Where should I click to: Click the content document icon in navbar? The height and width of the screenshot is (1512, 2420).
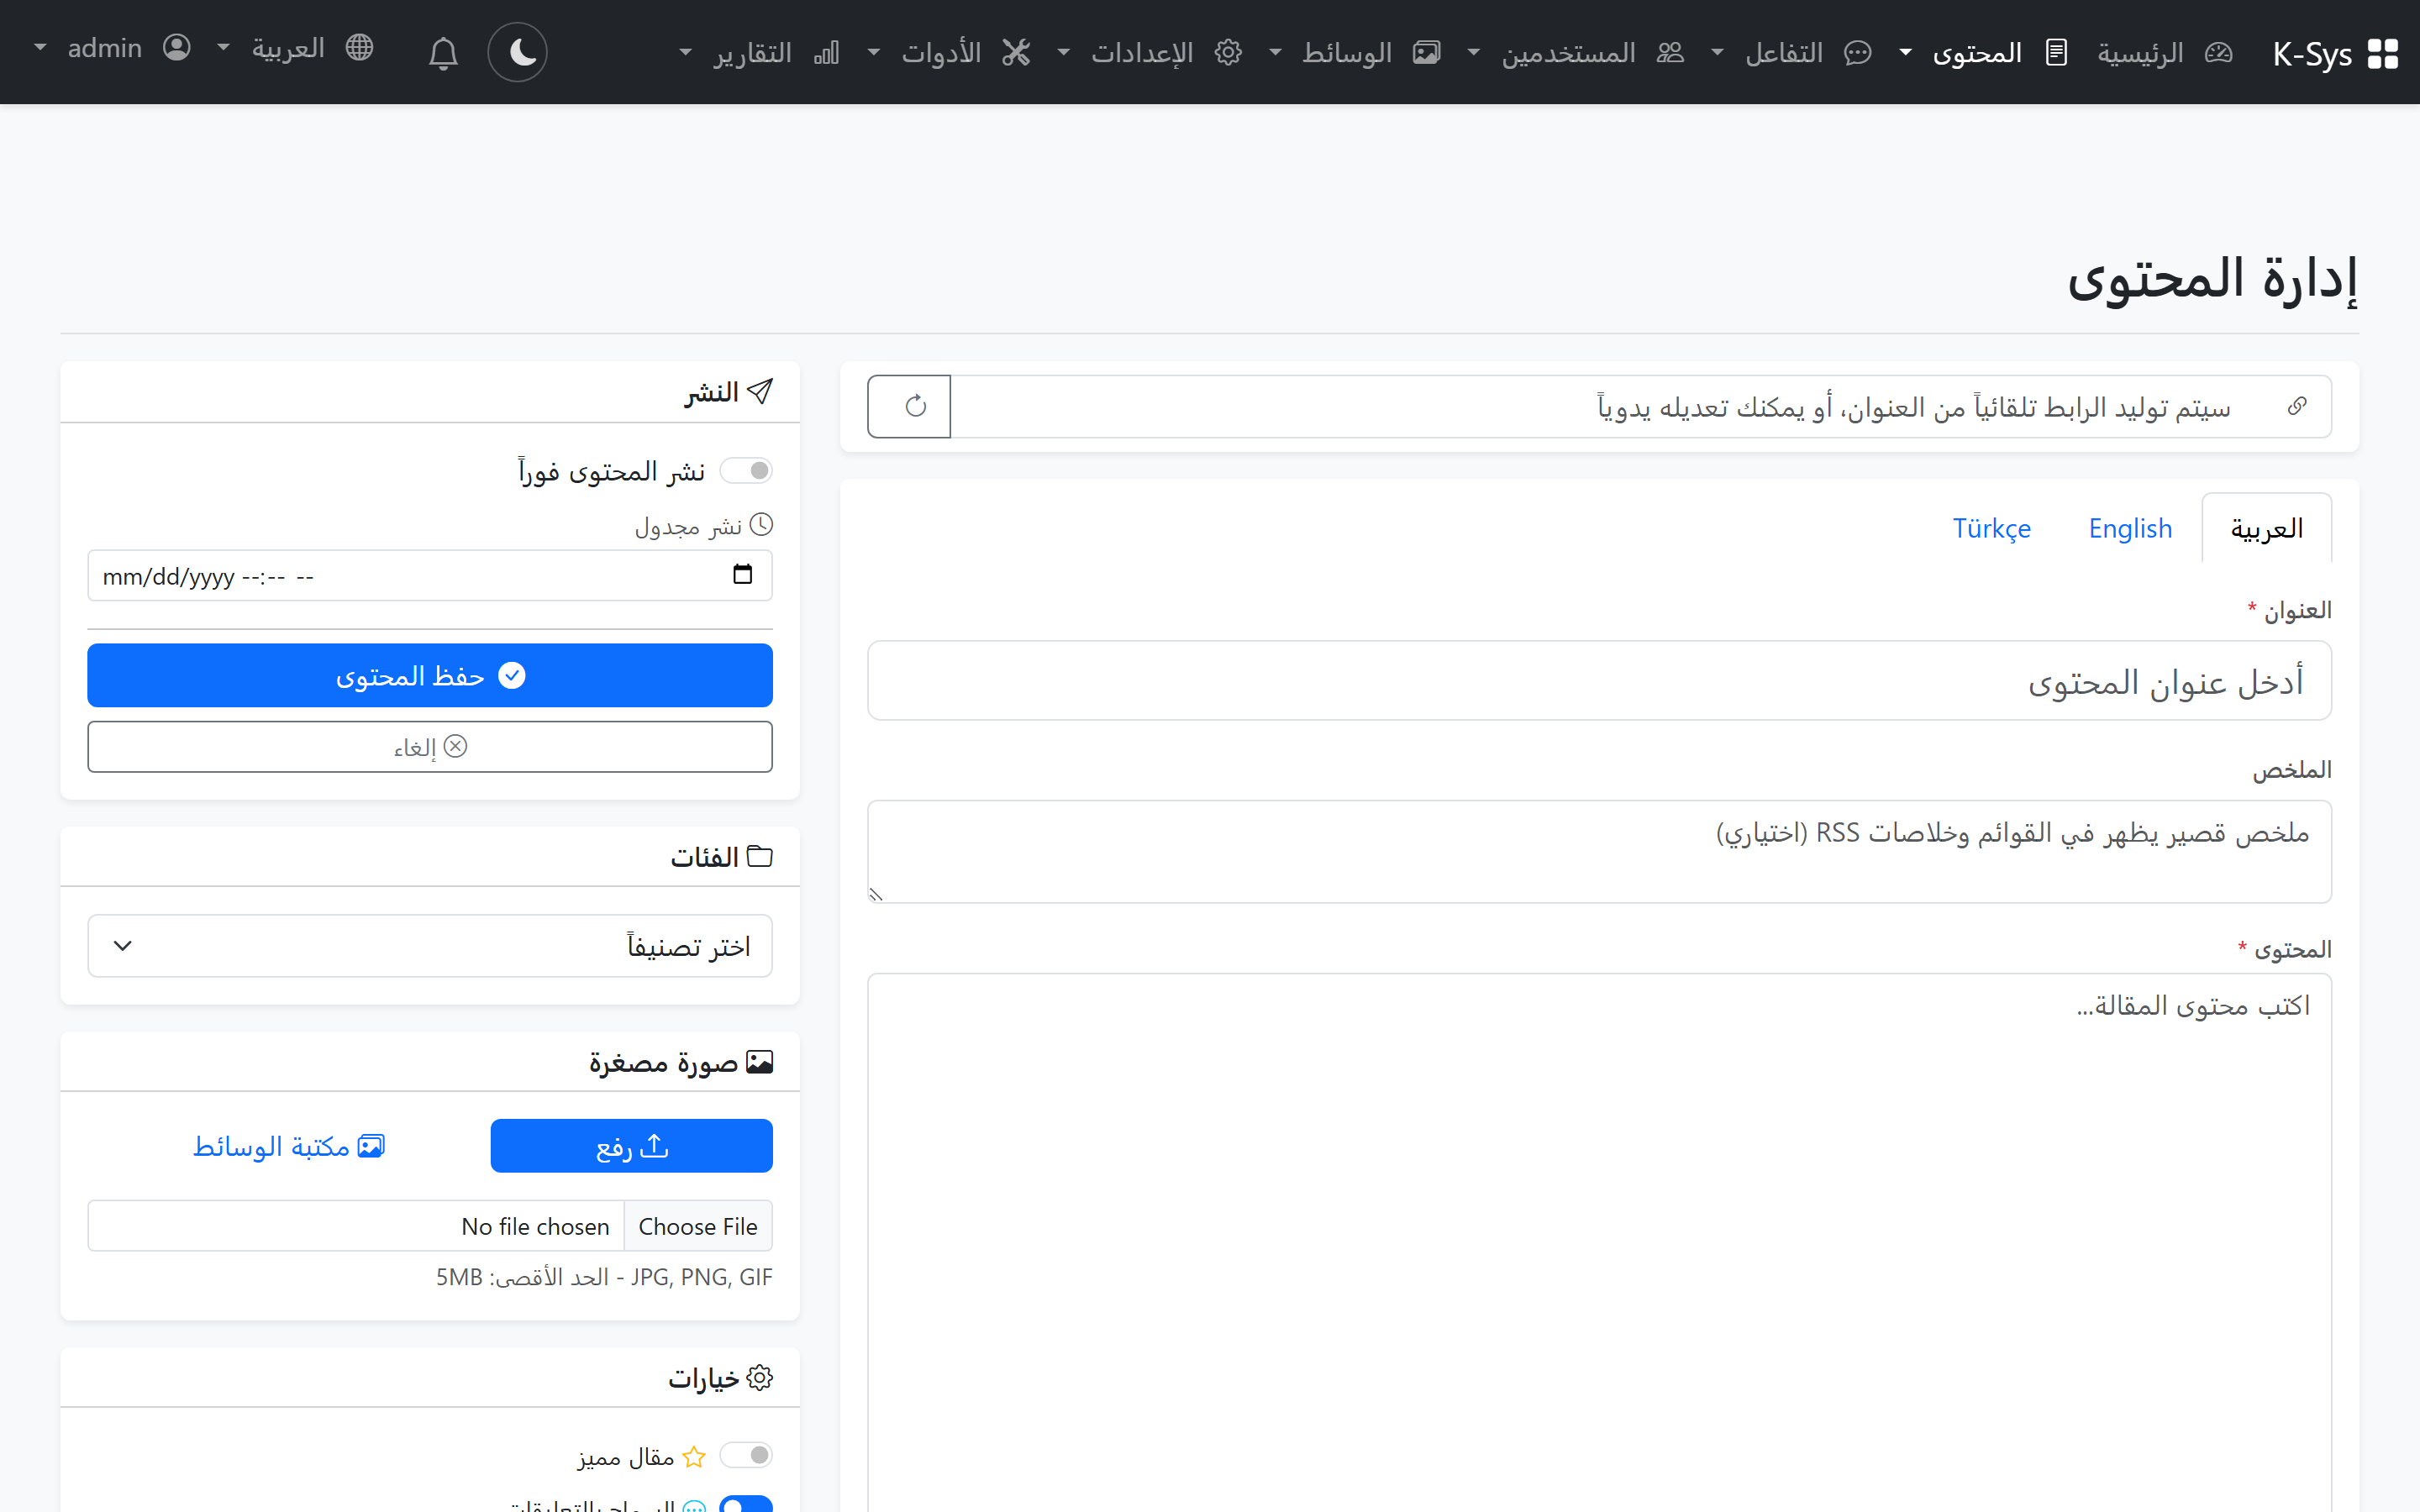coord(2056,52)
